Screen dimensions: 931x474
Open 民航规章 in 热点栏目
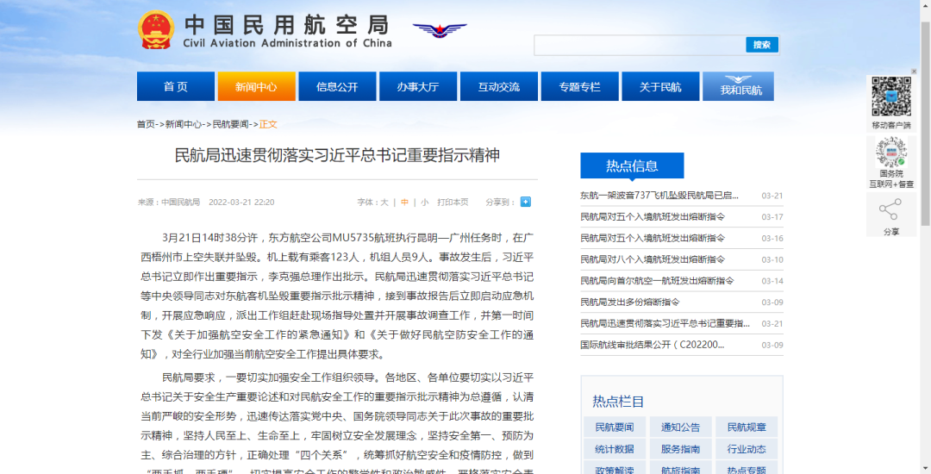(747, 427)
